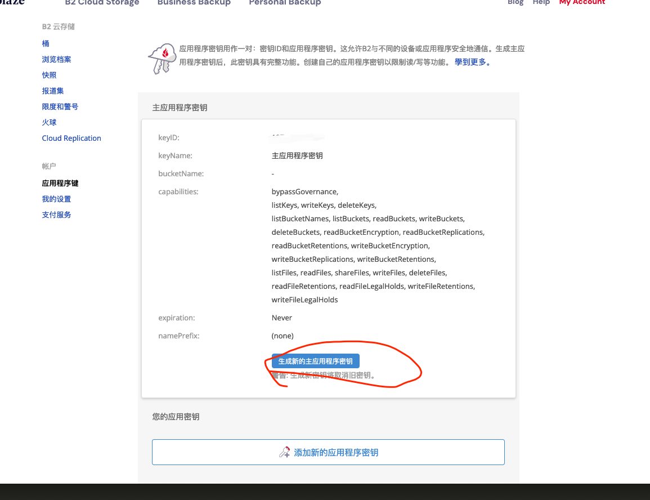Screen dimensions: 650x500
Task: Click 添加新的应用程序密钥 button
Action: click(x=328, y=452)
